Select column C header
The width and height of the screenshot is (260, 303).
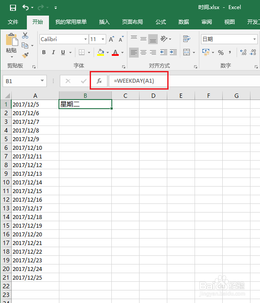(125, 96)
